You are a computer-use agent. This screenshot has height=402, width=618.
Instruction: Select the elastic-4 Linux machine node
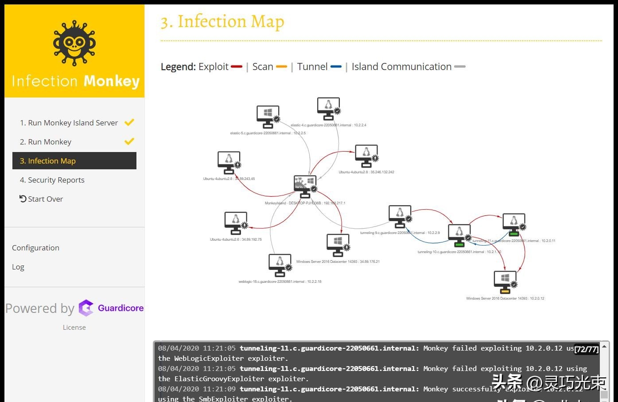[329, 109]
